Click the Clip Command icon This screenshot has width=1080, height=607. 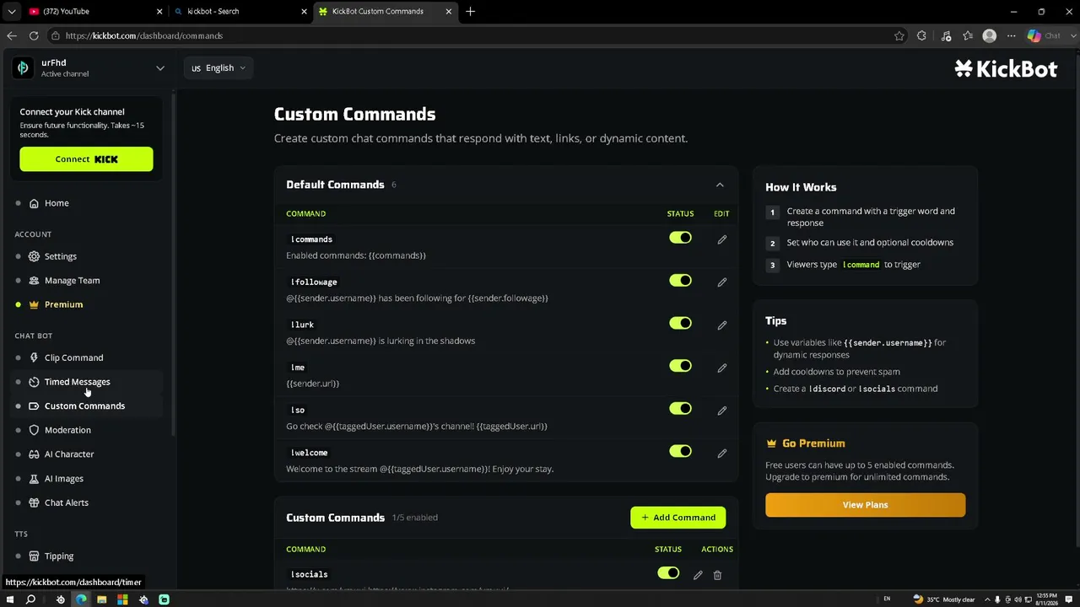tap(34, 357)
